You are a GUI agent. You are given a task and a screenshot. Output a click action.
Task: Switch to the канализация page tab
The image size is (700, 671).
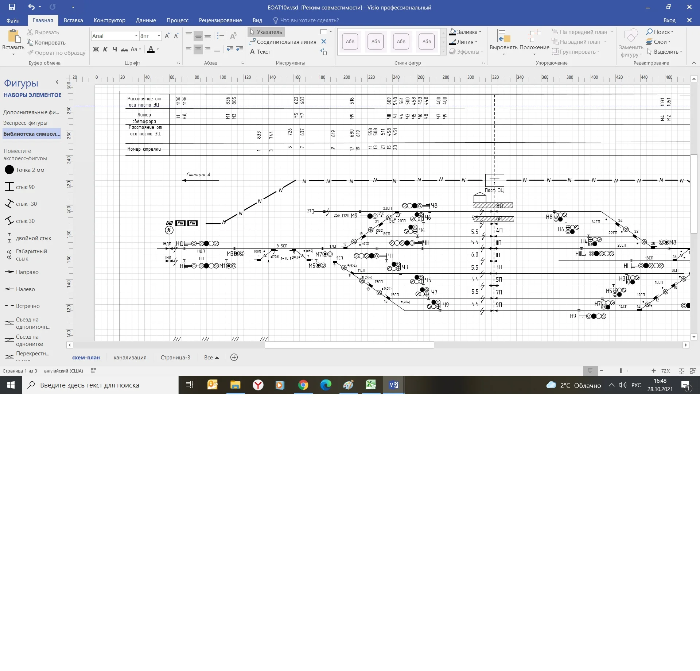click(130, 358)
